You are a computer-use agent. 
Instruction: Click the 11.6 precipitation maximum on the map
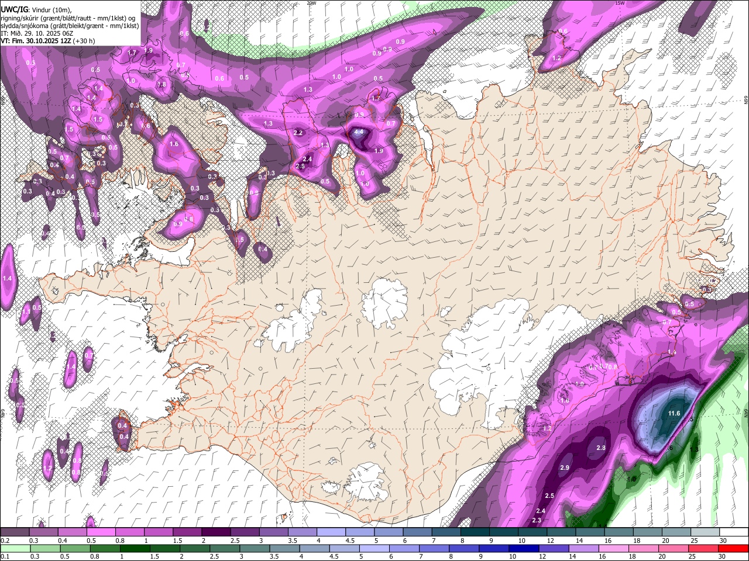click(674, 414)
